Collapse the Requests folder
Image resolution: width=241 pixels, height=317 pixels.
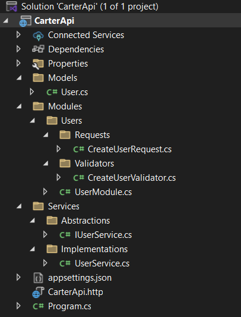[46, 134]
